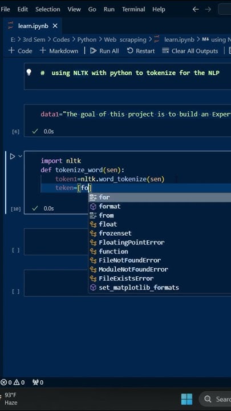Restart the notebook kernel

(x=141, y=51)
